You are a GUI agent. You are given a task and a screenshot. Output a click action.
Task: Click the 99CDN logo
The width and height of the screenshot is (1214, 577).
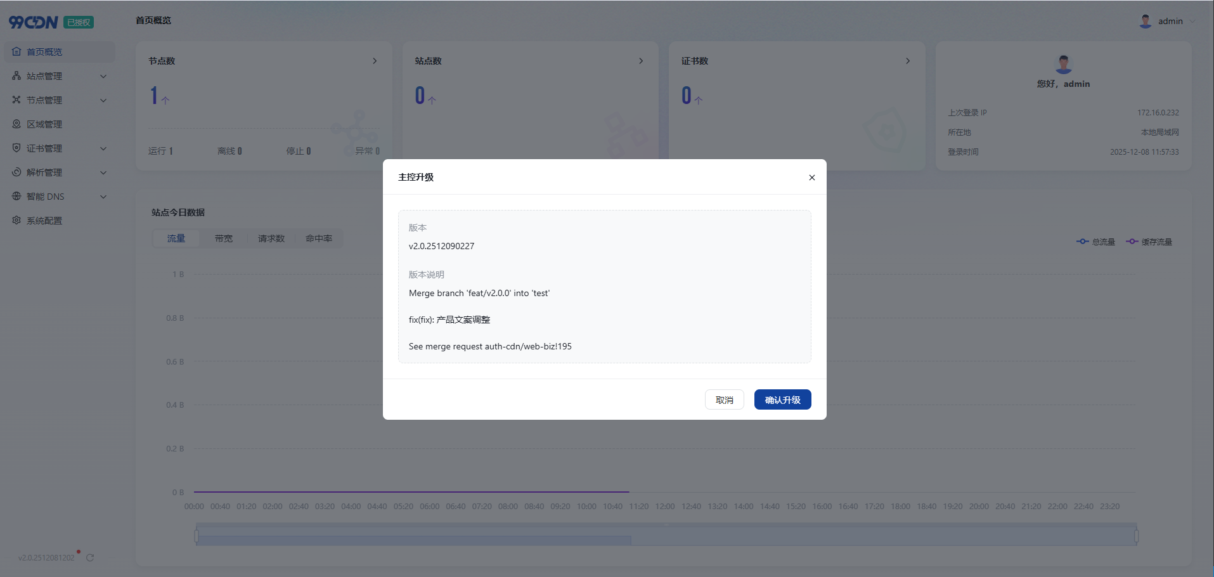click(34, 22)
